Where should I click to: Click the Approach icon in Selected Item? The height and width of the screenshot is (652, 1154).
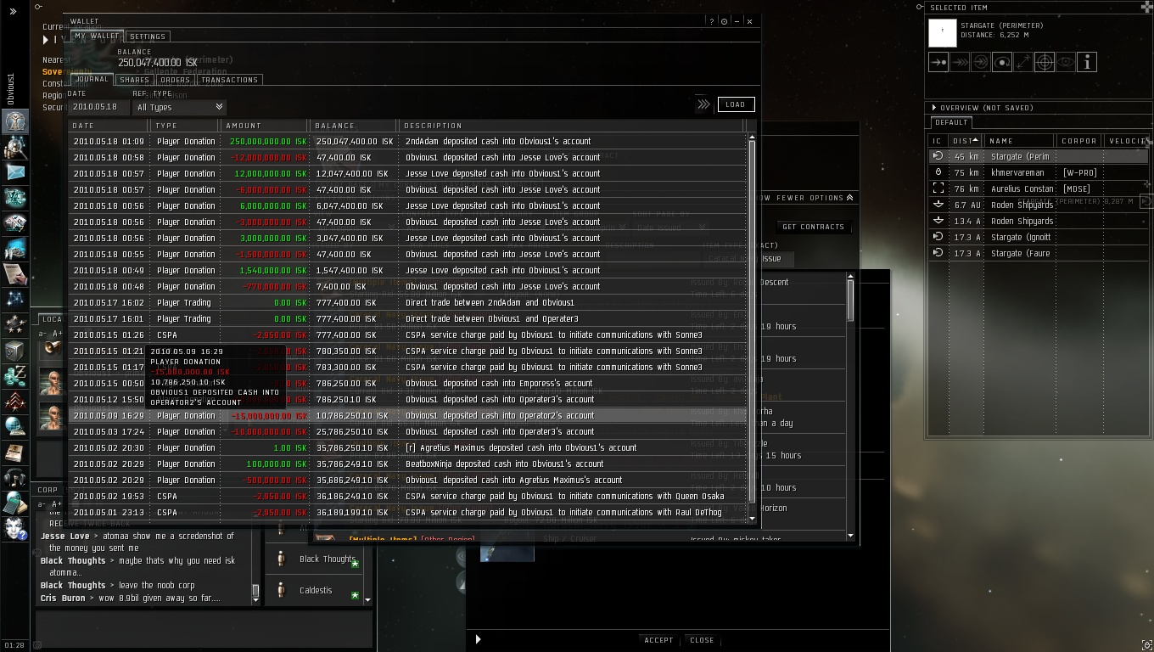[938, 62]
